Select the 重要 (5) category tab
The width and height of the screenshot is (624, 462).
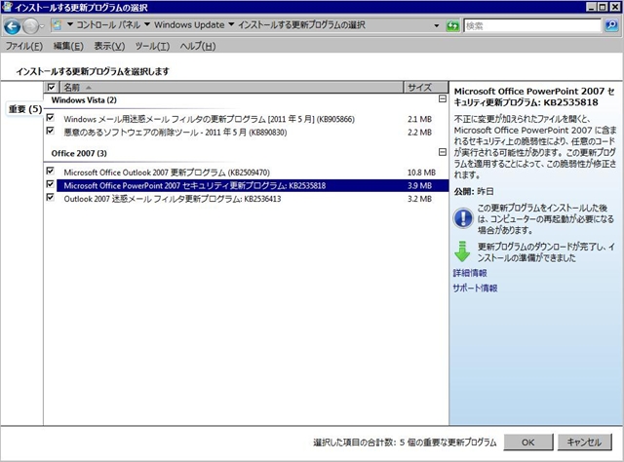[x=25, y=109]
